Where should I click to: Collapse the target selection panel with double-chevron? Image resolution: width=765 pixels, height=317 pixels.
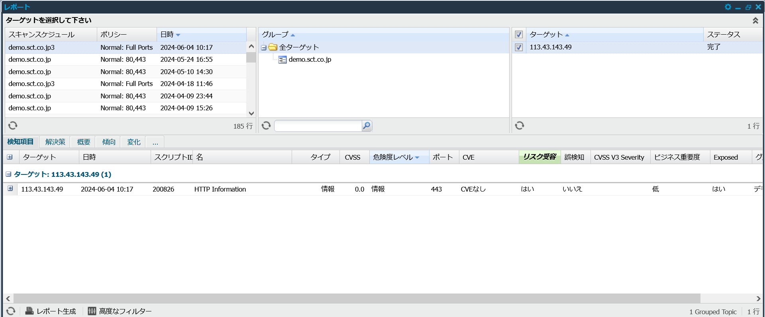pos(755,20)
